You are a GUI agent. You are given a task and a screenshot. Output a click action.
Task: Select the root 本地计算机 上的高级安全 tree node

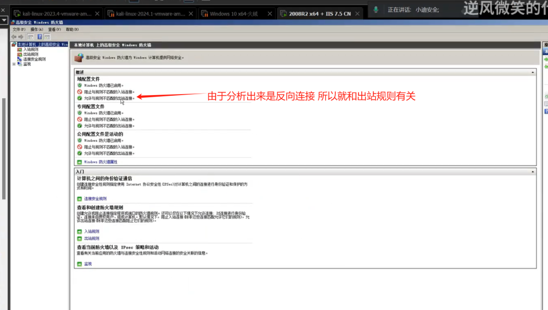pyautogui.click(x=42, y=45)
